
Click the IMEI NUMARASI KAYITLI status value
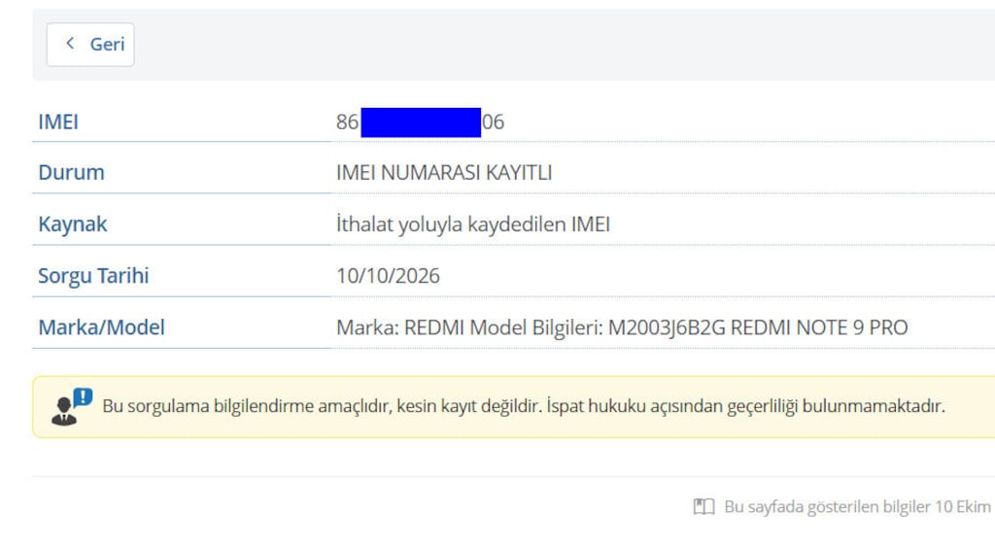[444, 173]
